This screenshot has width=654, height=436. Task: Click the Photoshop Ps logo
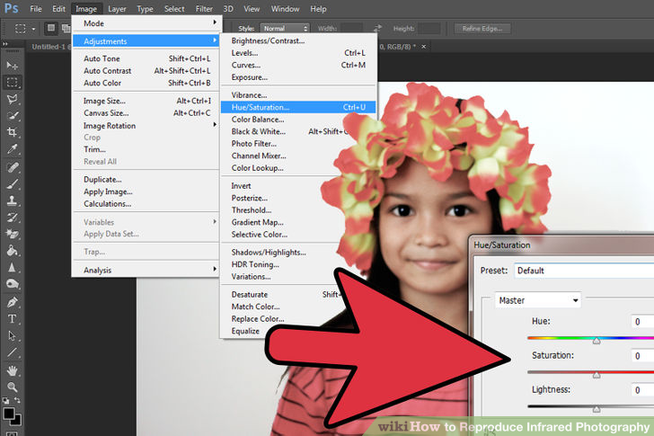click(x=12, y=8)
